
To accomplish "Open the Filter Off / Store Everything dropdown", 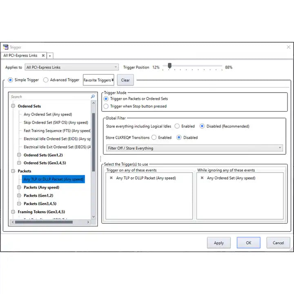I will tap(194, 148).
